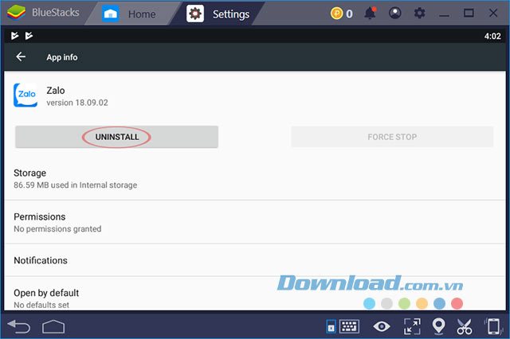Open the Notifications row
Viewport: 510px width, 339px height.
tap(255, 260)
